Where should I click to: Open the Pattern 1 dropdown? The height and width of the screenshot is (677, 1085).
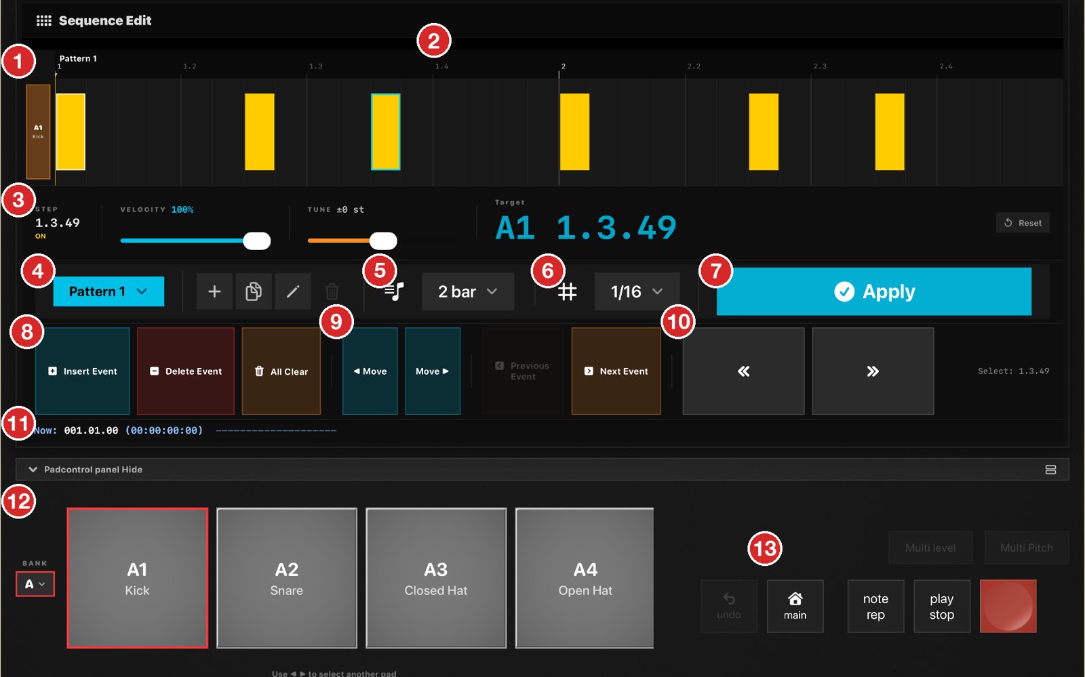(108, 291)
